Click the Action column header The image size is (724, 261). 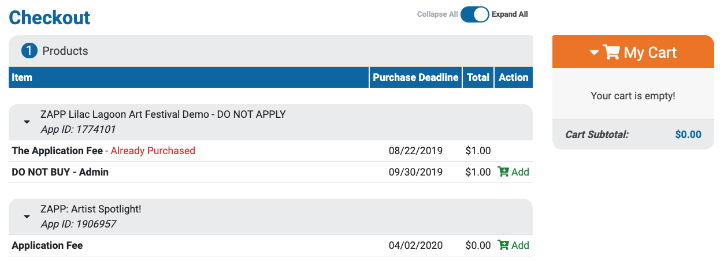click(x=513, y=77)
